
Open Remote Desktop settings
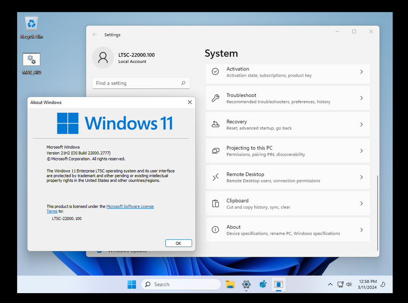[x=288, y=177]
